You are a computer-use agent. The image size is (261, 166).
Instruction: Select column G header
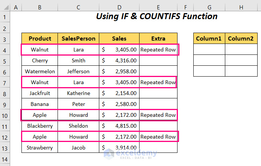point(209,7)
